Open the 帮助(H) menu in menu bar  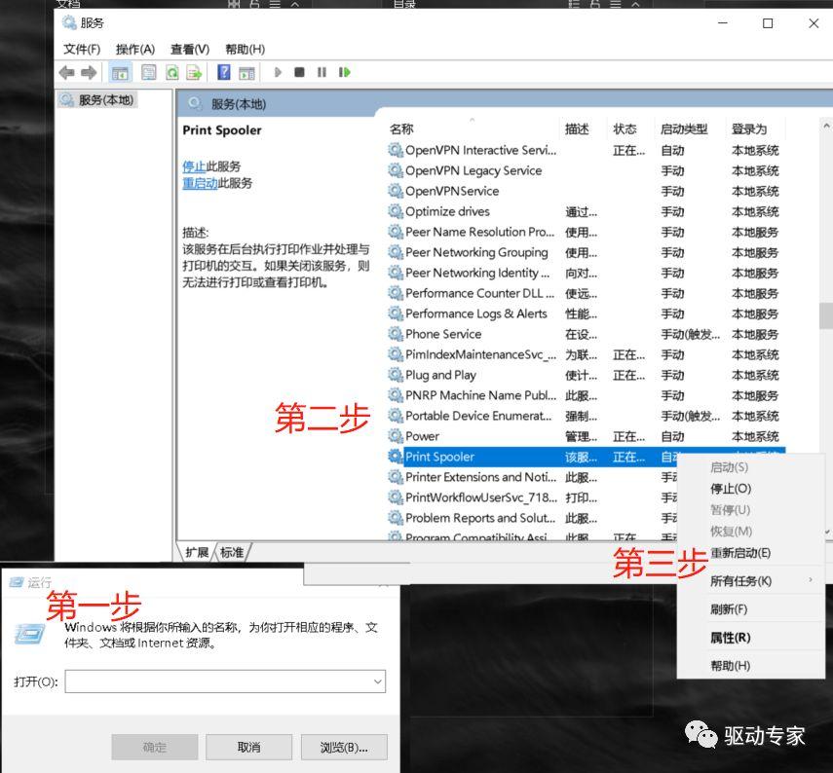(x=245, y=49)
